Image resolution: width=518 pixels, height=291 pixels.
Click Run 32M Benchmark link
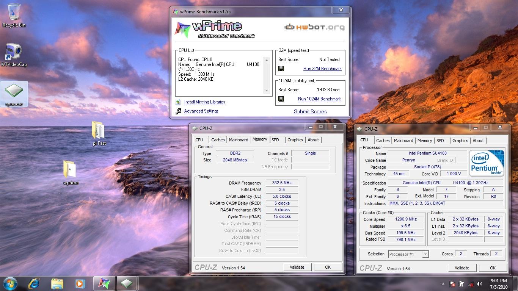pyautogui.click(x=322, y=69)
